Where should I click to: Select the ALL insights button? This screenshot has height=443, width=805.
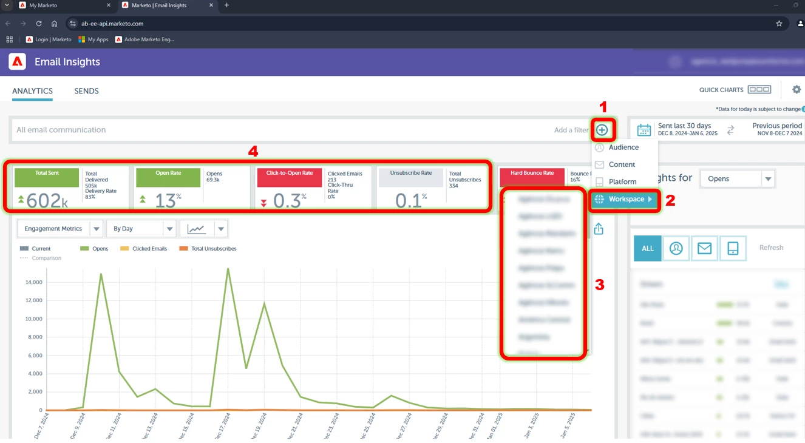tap(648, 248)
